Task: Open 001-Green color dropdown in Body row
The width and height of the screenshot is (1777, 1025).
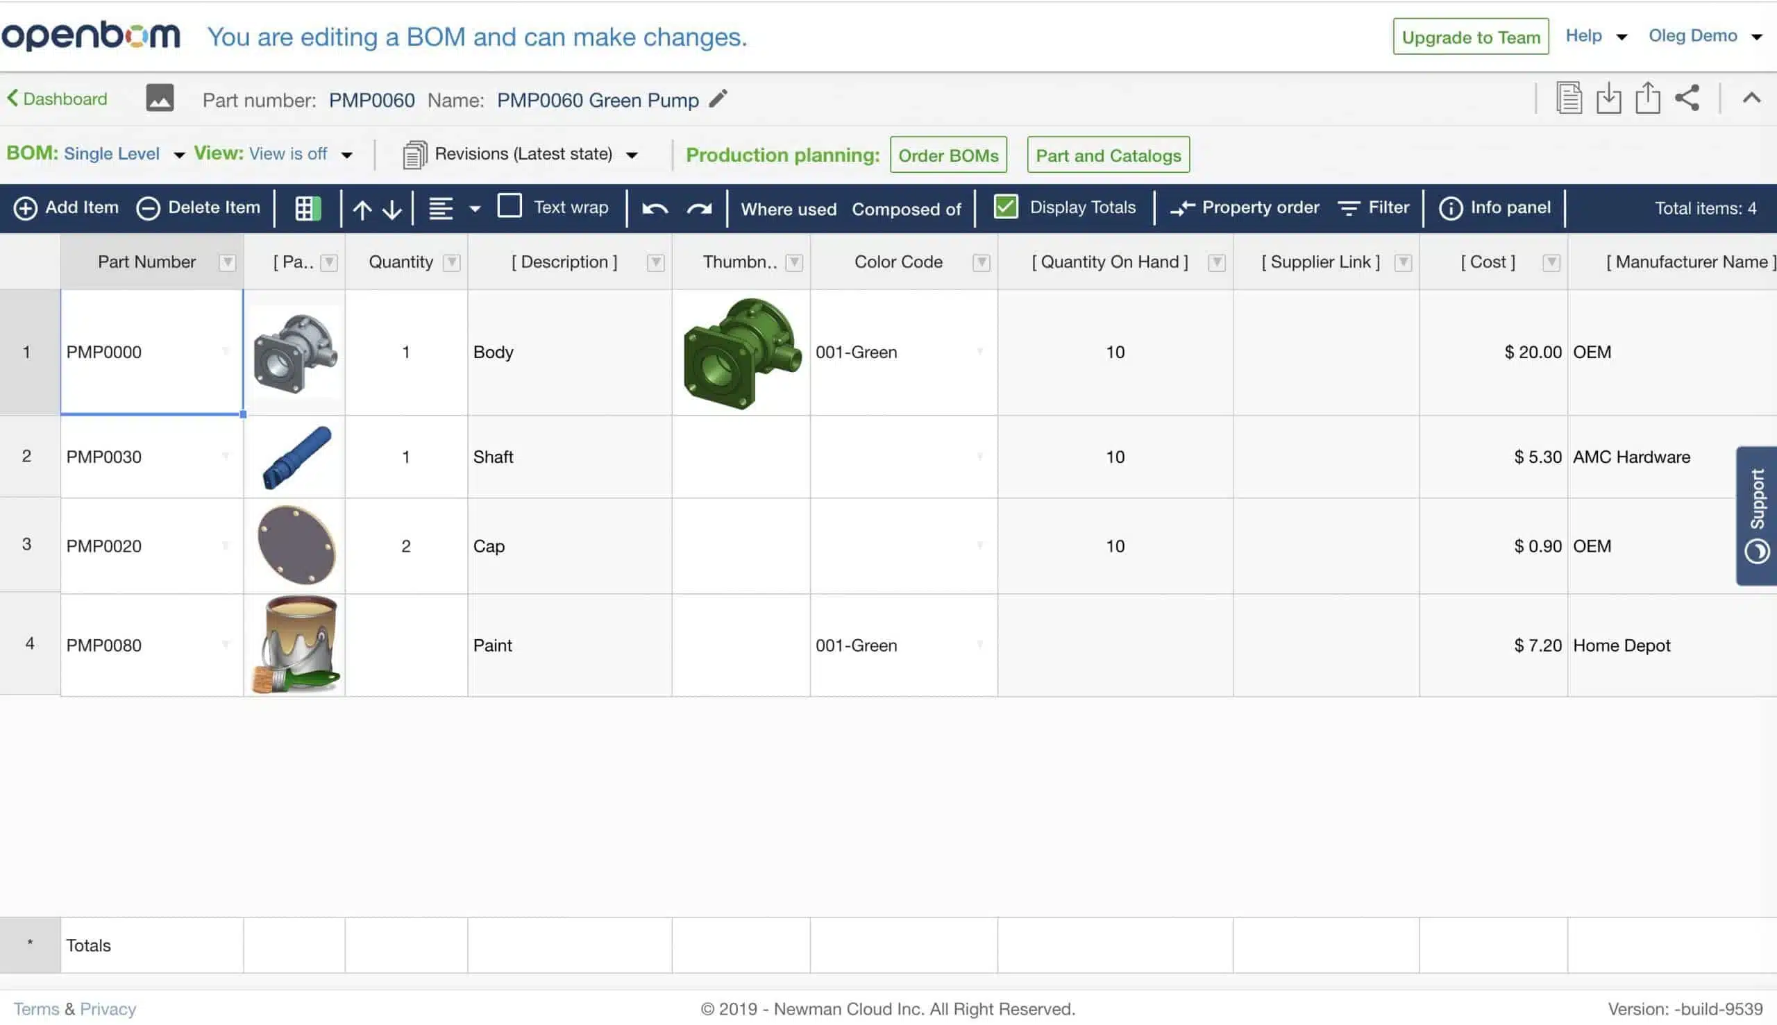Action: (980, 352)
